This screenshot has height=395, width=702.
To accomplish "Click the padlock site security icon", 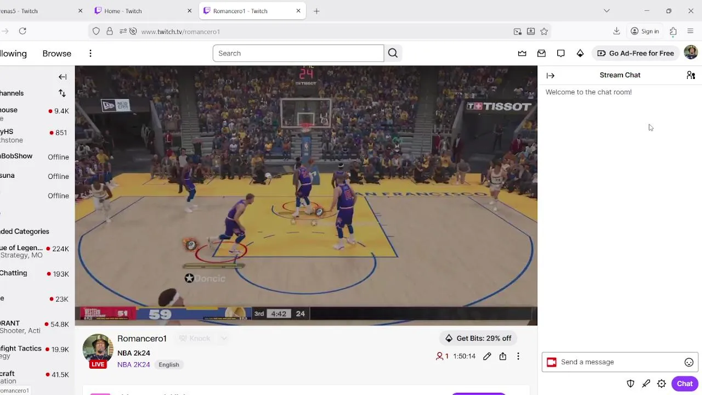I will (110, 31).
